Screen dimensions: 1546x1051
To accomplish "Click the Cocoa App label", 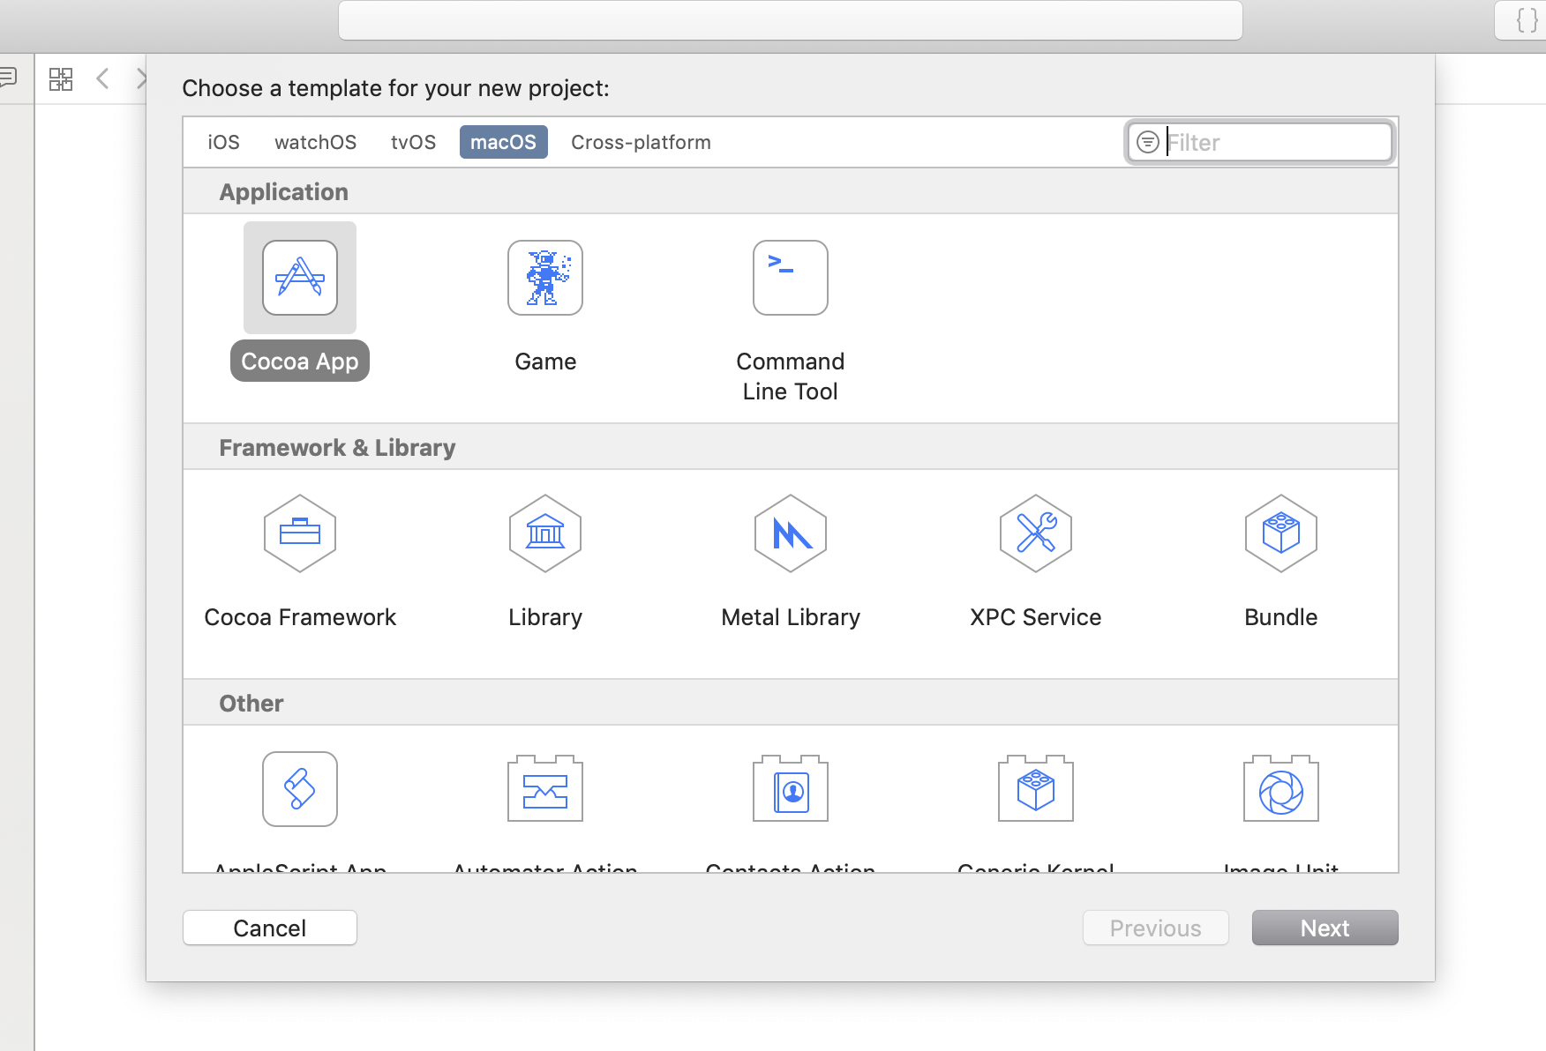I will (300, 362).
